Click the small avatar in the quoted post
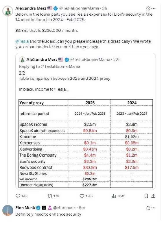The image size is (164, 228). click(x=22, y=60)
